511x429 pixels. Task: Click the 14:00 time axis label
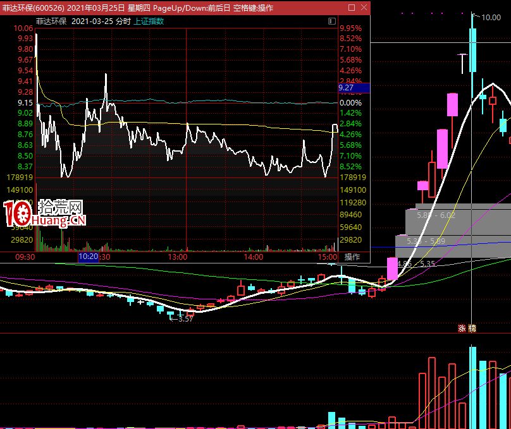tap(254, 257)
